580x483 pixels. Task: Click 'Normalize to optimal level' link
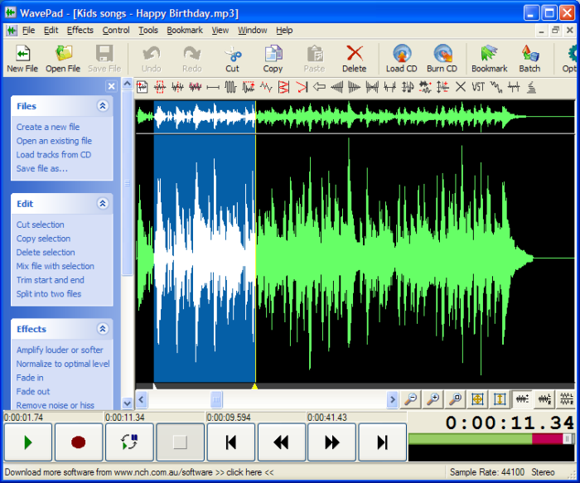[x=63, y=364]
